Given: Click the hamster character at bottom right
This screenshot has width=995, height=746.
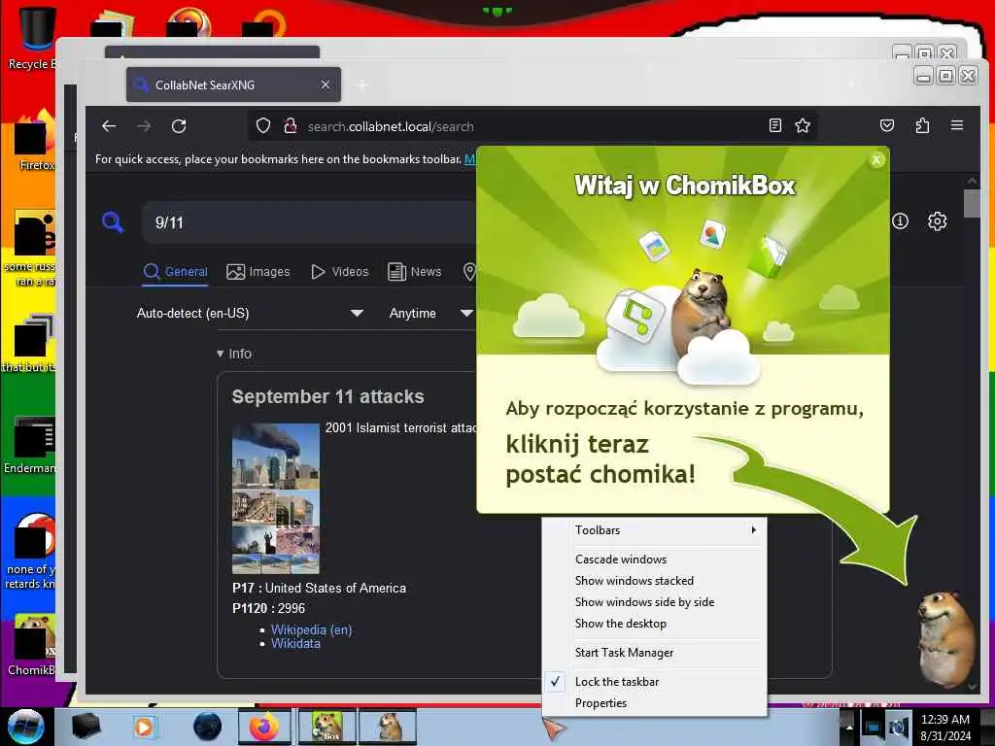Looking at the screenshot, I should [945, 637].
